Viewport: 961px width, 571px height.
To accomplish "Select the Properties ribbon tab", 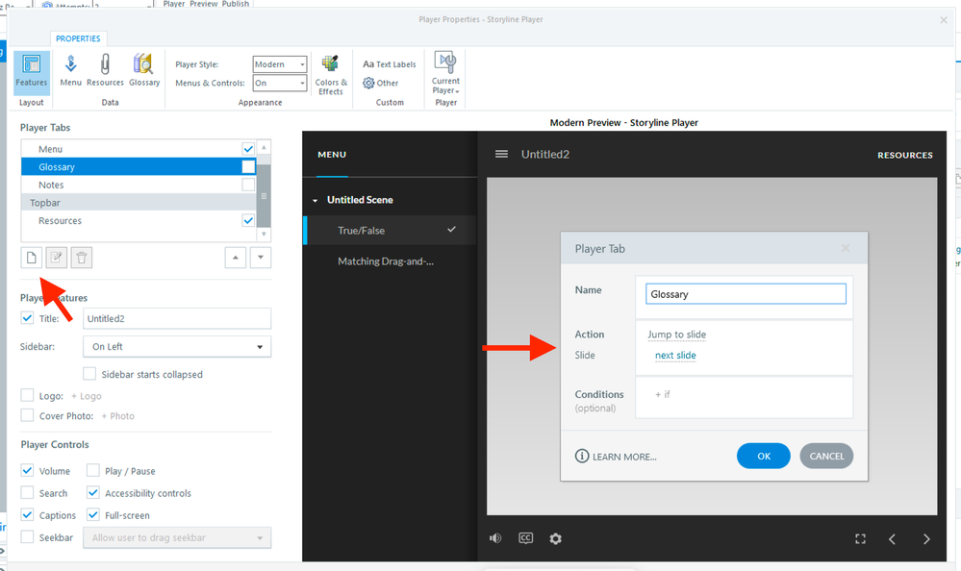I will click(x=78, y=38).
